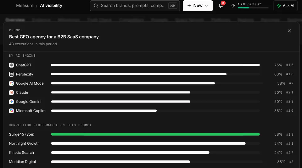Click Claude's #2.1 rank
Viewport: 302px width, 168px height.
[x=290, y=92]
